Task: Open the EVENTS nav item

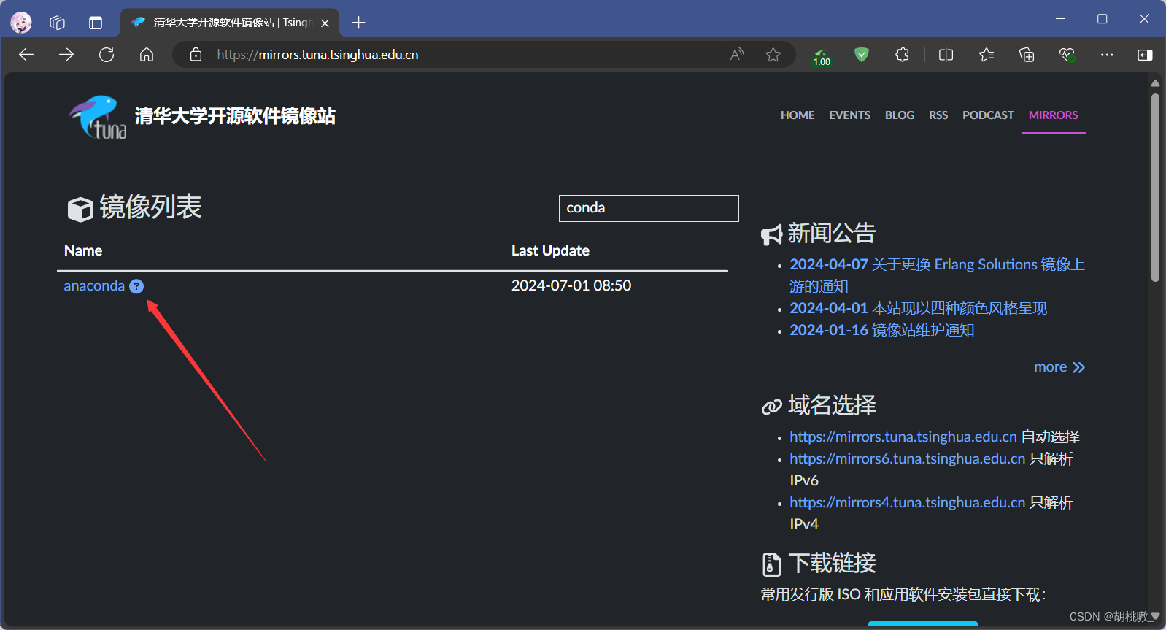Action: (x=849, y=115)
